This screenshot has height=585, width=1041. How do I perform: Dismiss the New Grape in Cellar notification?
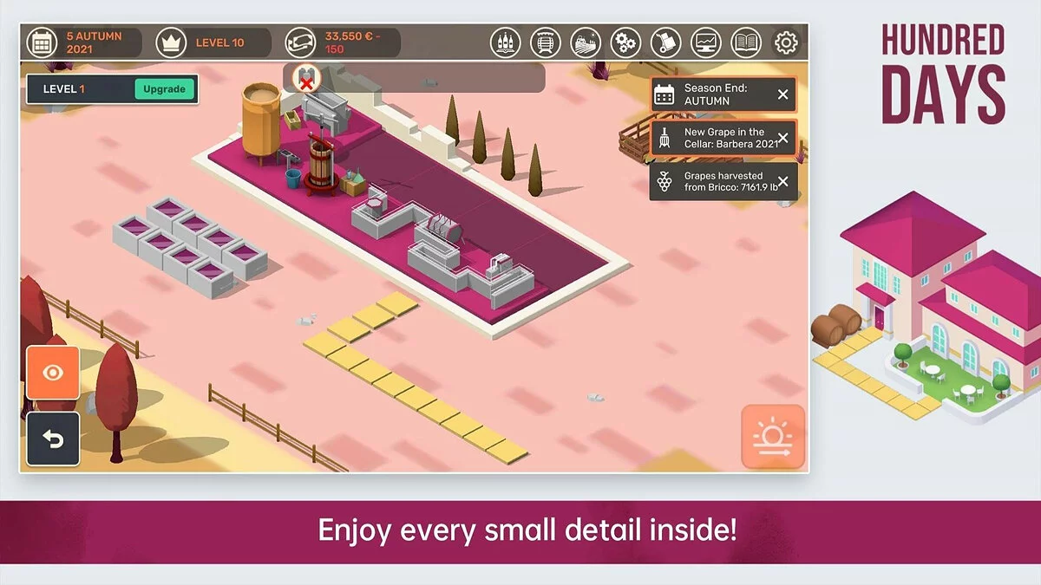[782, 138]
